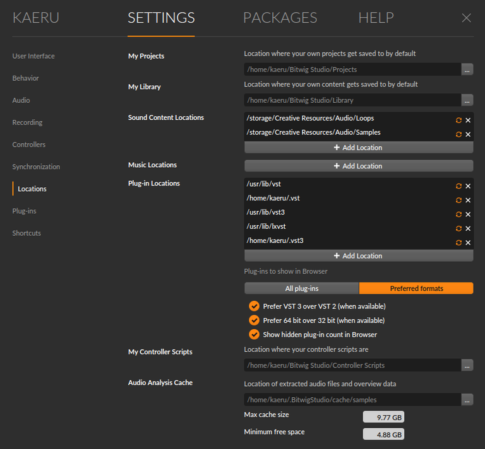Browse for My Projects folder
The height and width of the screenshot is (449, 485).
coord(467,69)
